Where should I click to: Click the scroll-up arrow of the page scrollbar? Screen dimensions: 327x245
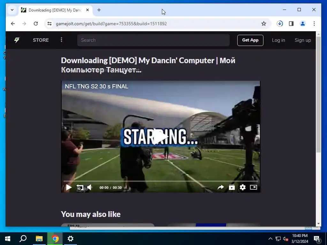pyautogui.click(x=318, y=34)
